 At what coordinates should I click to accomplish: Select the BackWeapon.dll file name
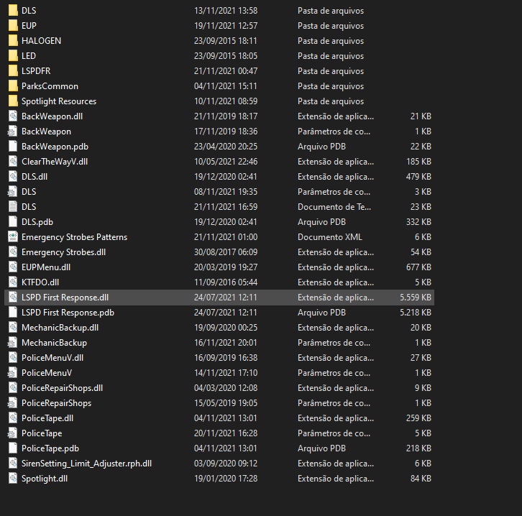point(52,116)
